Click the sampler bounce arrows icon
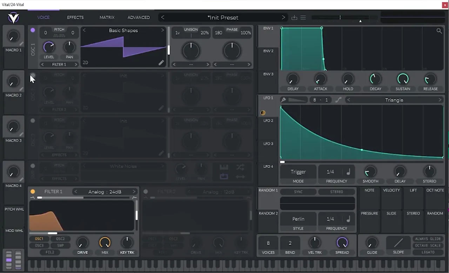Image resolution: width=449 pixels, height=273 pixels. [240, 177]
